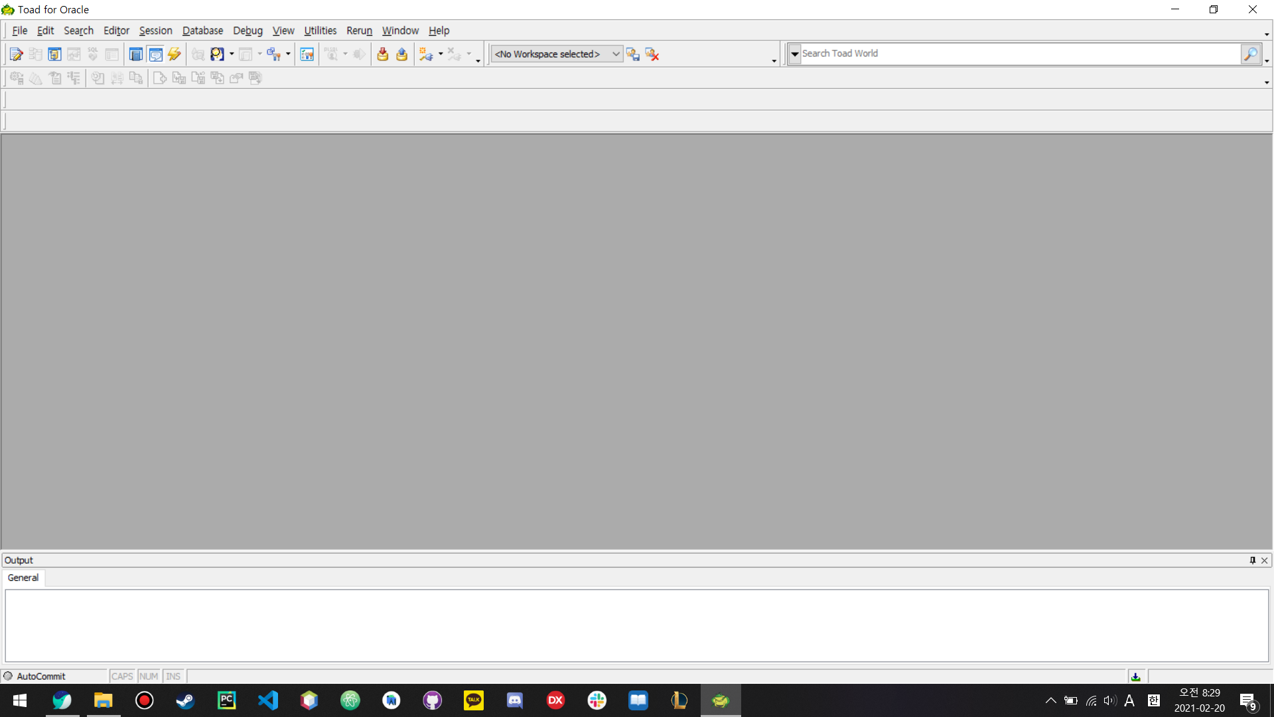
Task: Open Visual Studio Code from the taskbar
Action: click(268, 700)
